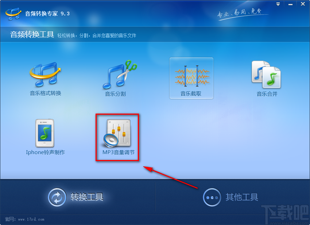Screen dimensions: 310x225
Task: Click the Iphone铃声制作 text label
Action: pos(45,152)
